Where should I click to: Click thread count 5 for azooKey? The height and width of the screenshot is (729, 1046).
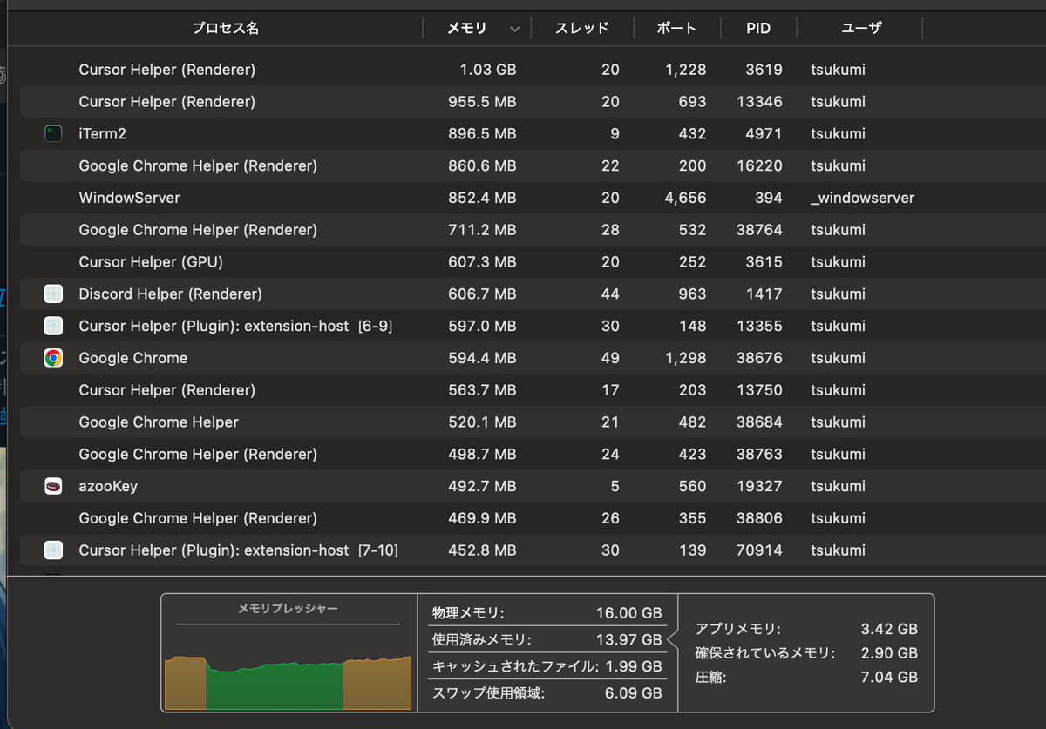coord(615,486)
